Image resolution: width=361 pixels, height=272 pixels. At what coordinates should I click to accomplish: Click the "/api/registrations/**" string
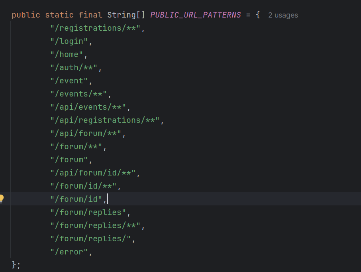(105, 120)
